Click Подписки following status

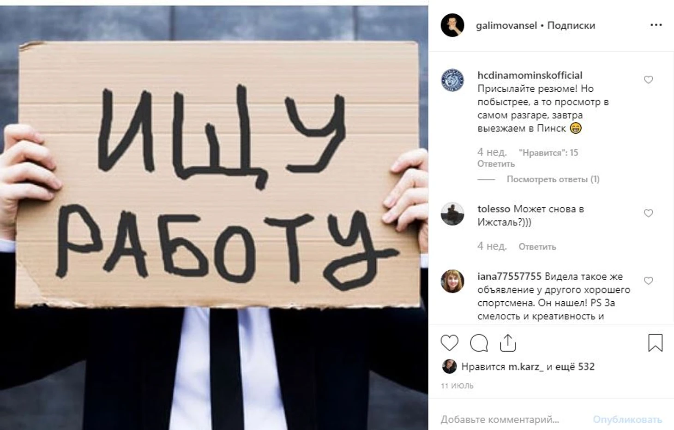571,25
